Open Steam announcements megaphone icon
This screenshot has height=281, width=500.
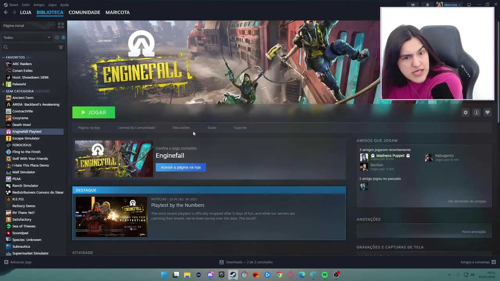[413, 5]
